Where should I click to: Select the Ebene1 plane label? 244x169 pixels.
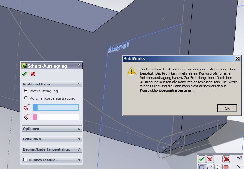[x=119, y=48]
